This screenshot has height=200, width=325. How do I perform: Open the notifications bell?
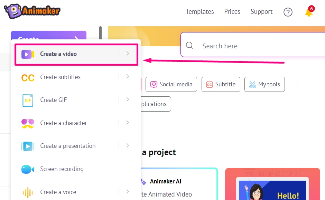(x=309, y=12)
